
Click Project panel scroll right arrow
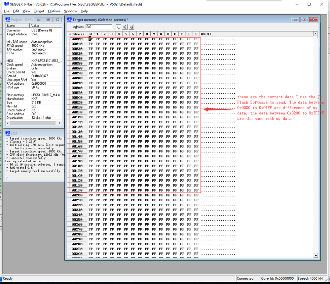(59, 123)
